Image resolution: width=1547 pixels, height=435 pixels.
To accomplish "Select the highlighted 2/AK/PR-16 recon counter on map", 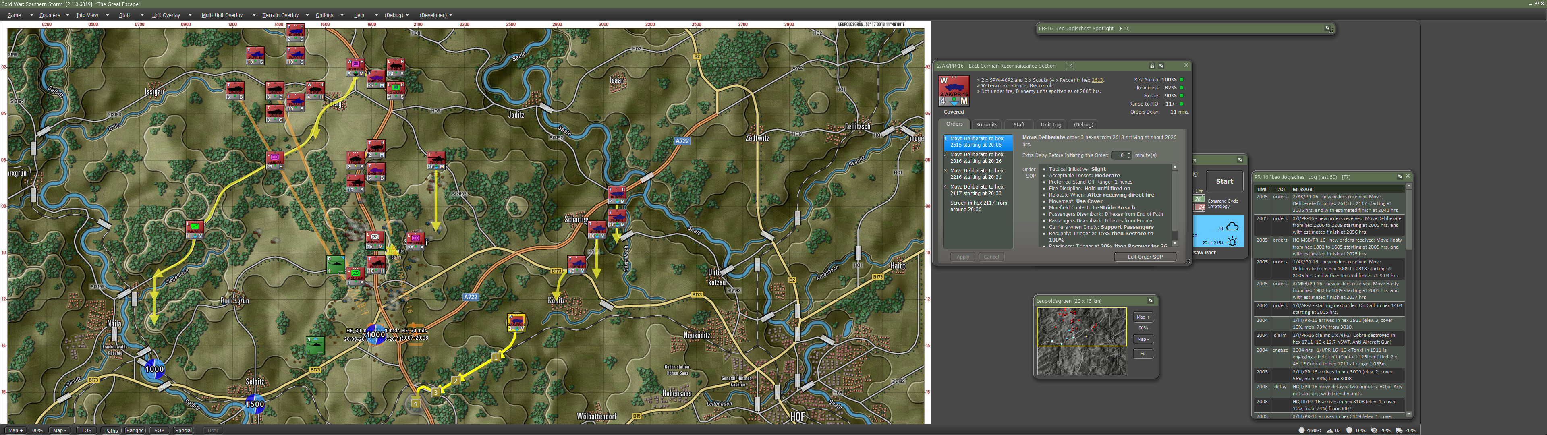I will click(516, 323).
